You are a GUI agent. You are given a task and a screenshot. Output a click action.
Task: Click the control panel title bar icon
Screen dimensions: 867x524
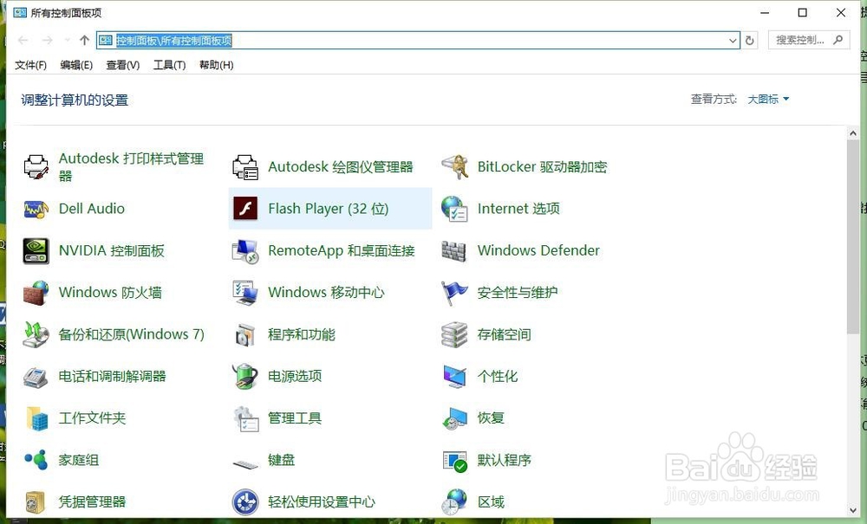[x=20, y=13]
